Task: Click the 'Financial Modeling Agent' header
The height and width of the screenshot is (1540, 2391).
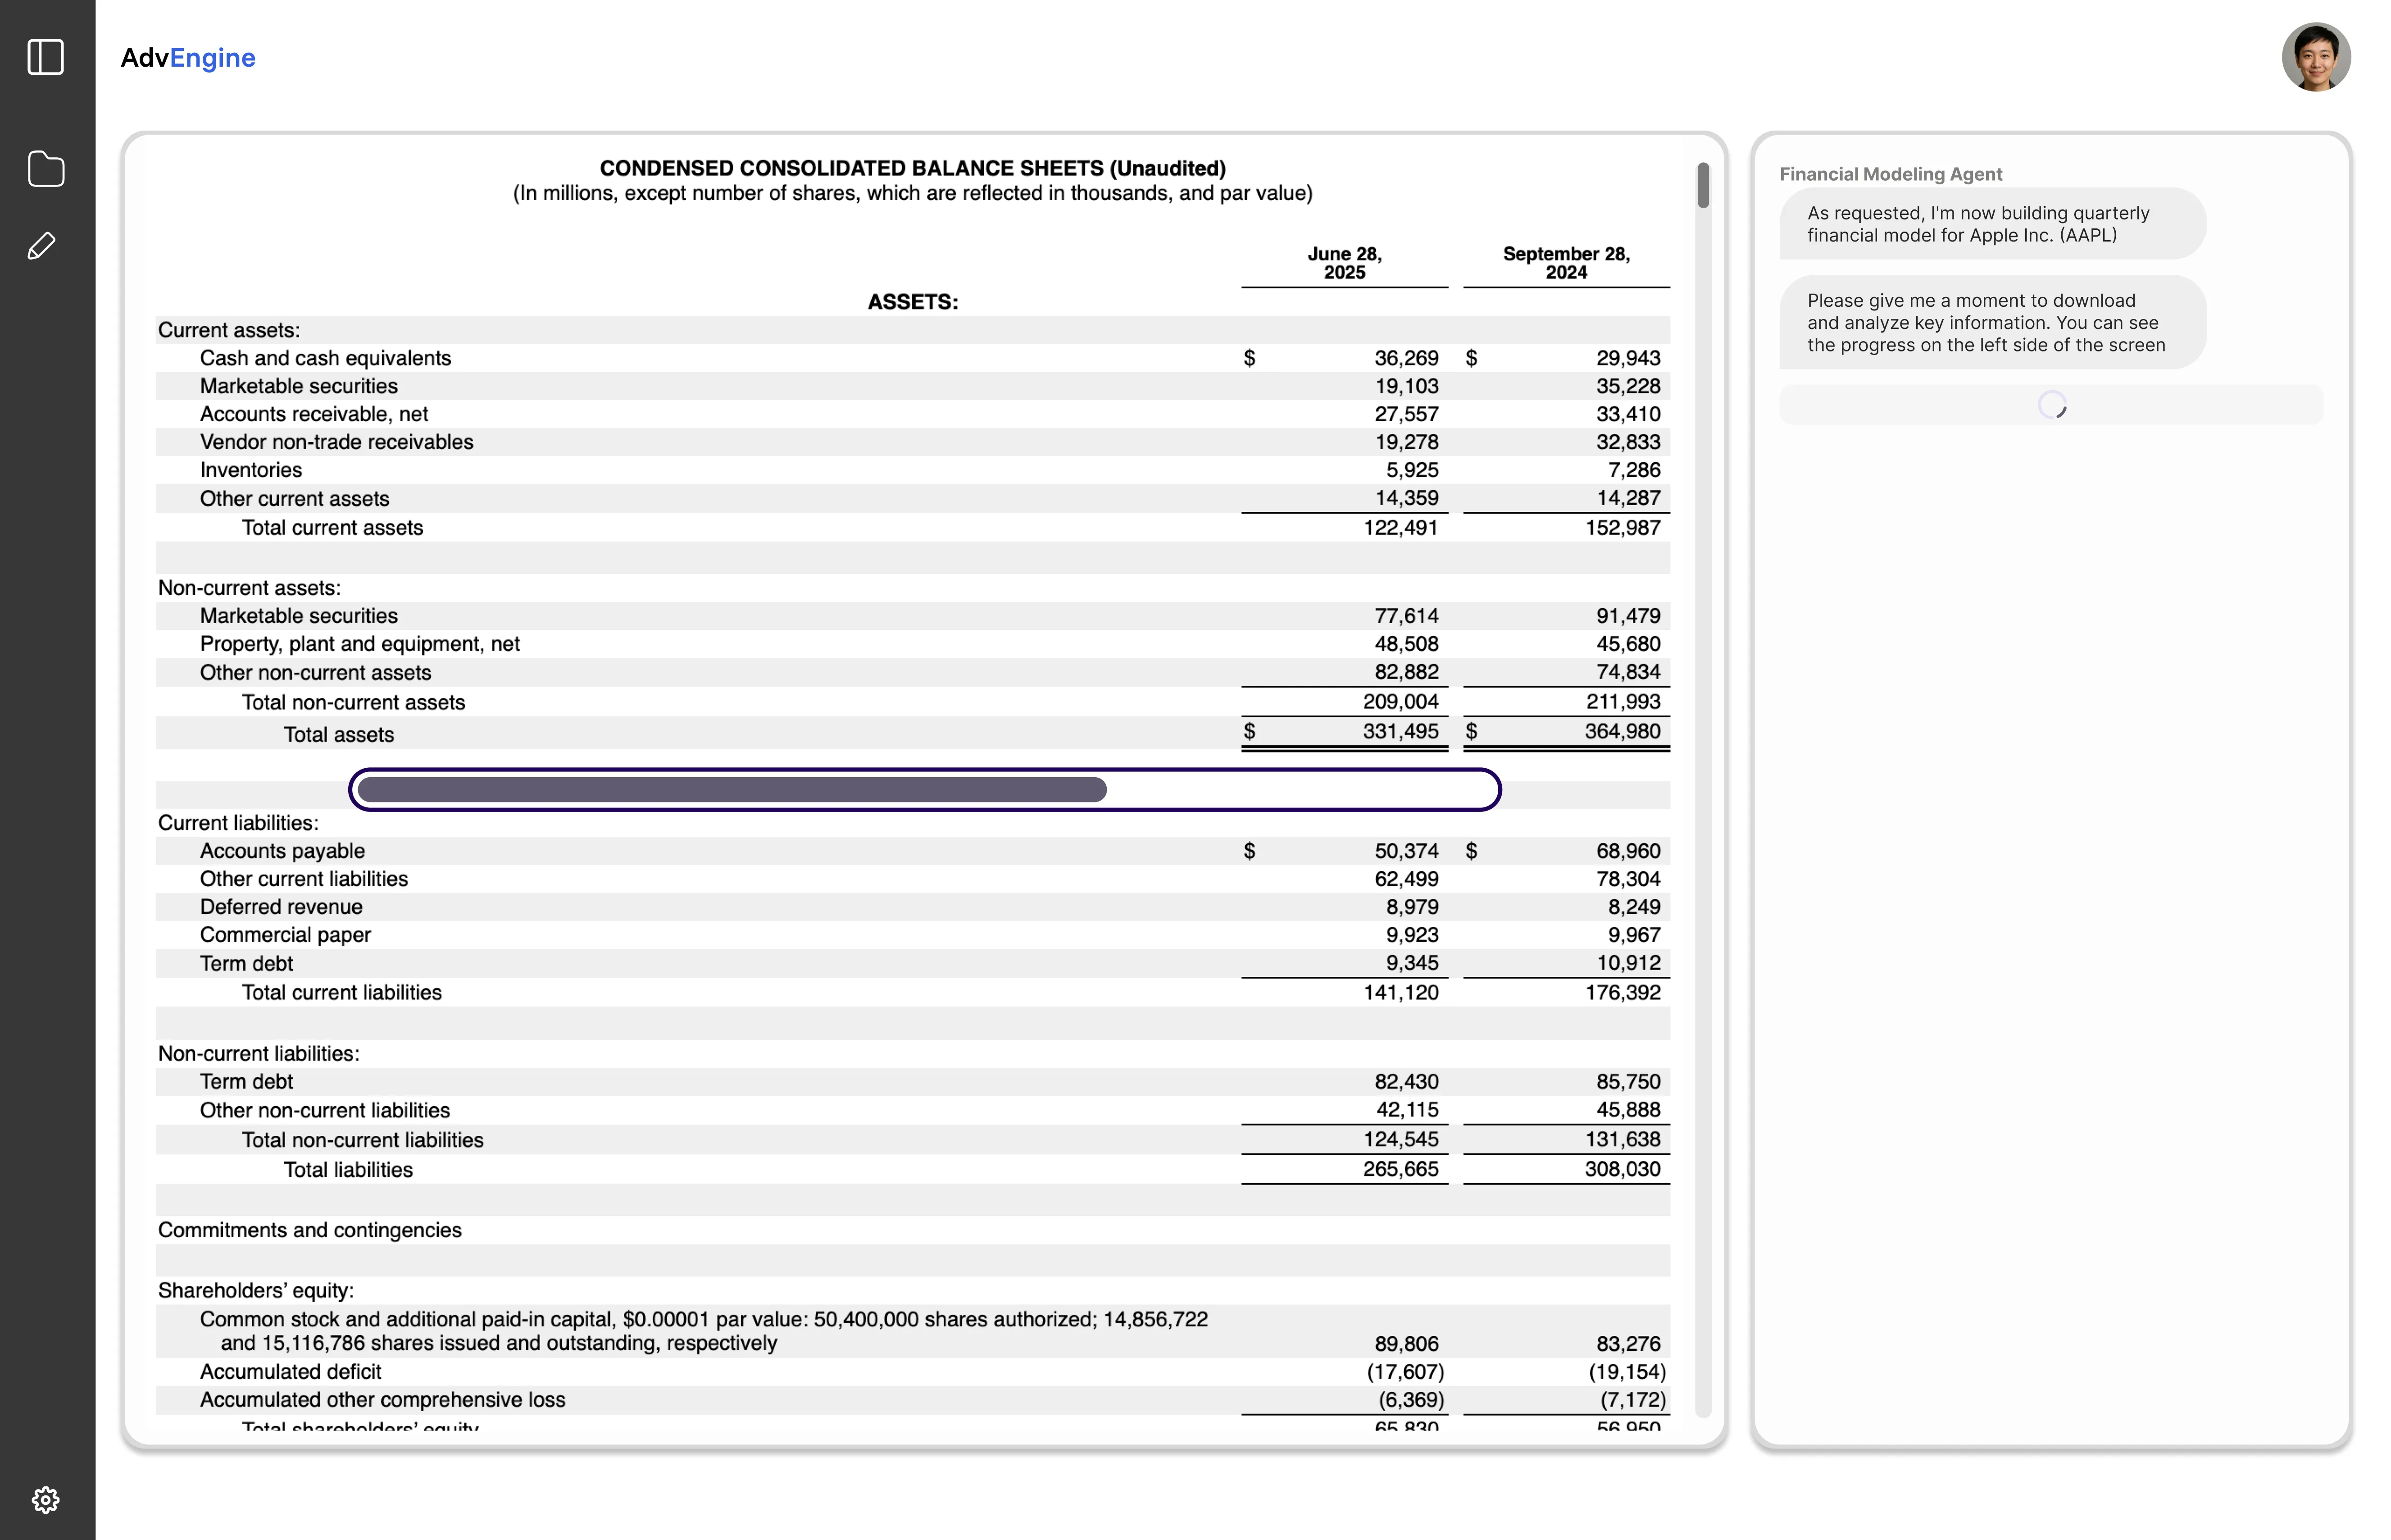Action: coord(1890,174)
